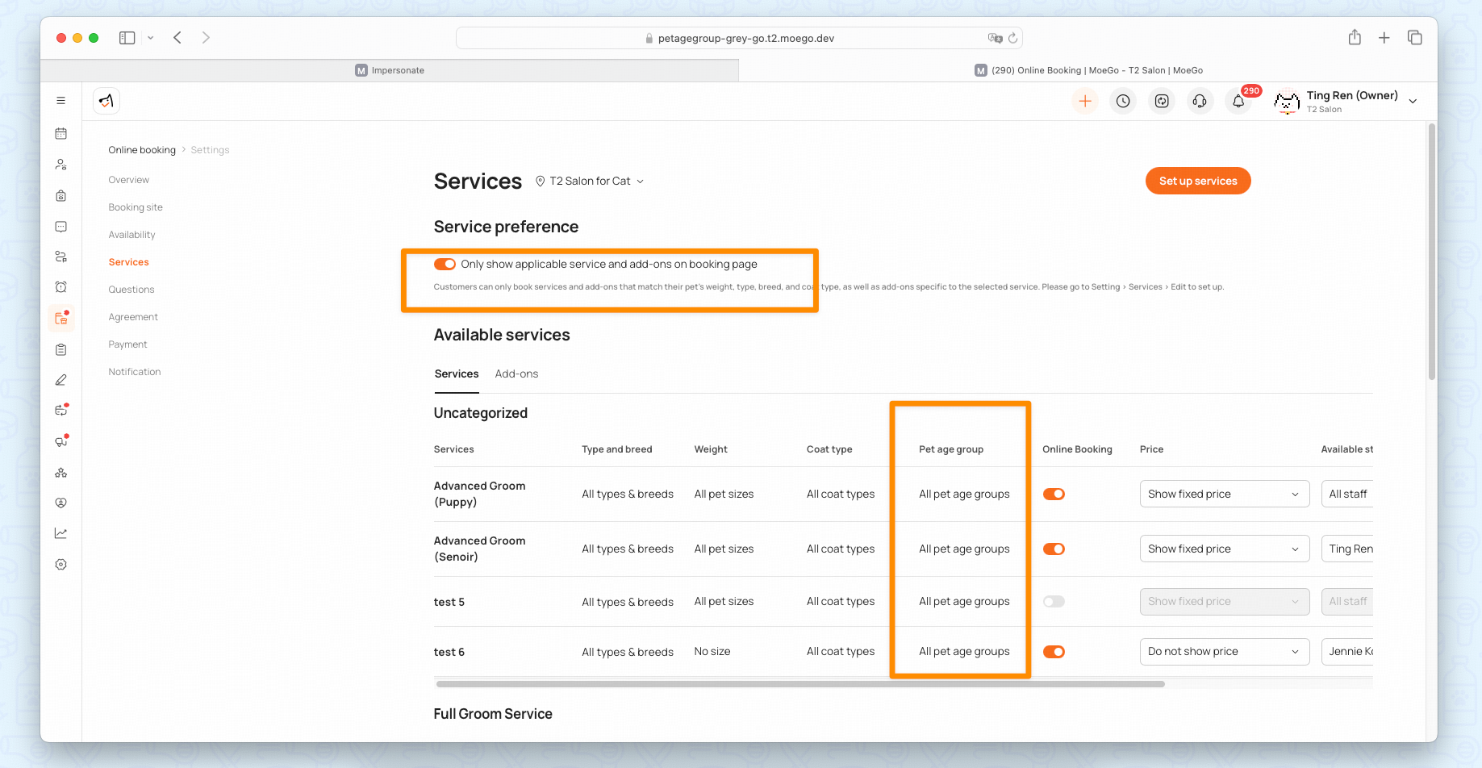Click the headset support icon
Viewport: 1482px width, 768px height.
(x=1200, y=101)
